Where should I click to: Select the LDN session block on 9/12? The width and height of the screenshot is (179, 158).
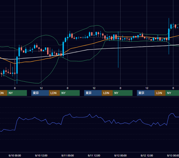point(160,93)
